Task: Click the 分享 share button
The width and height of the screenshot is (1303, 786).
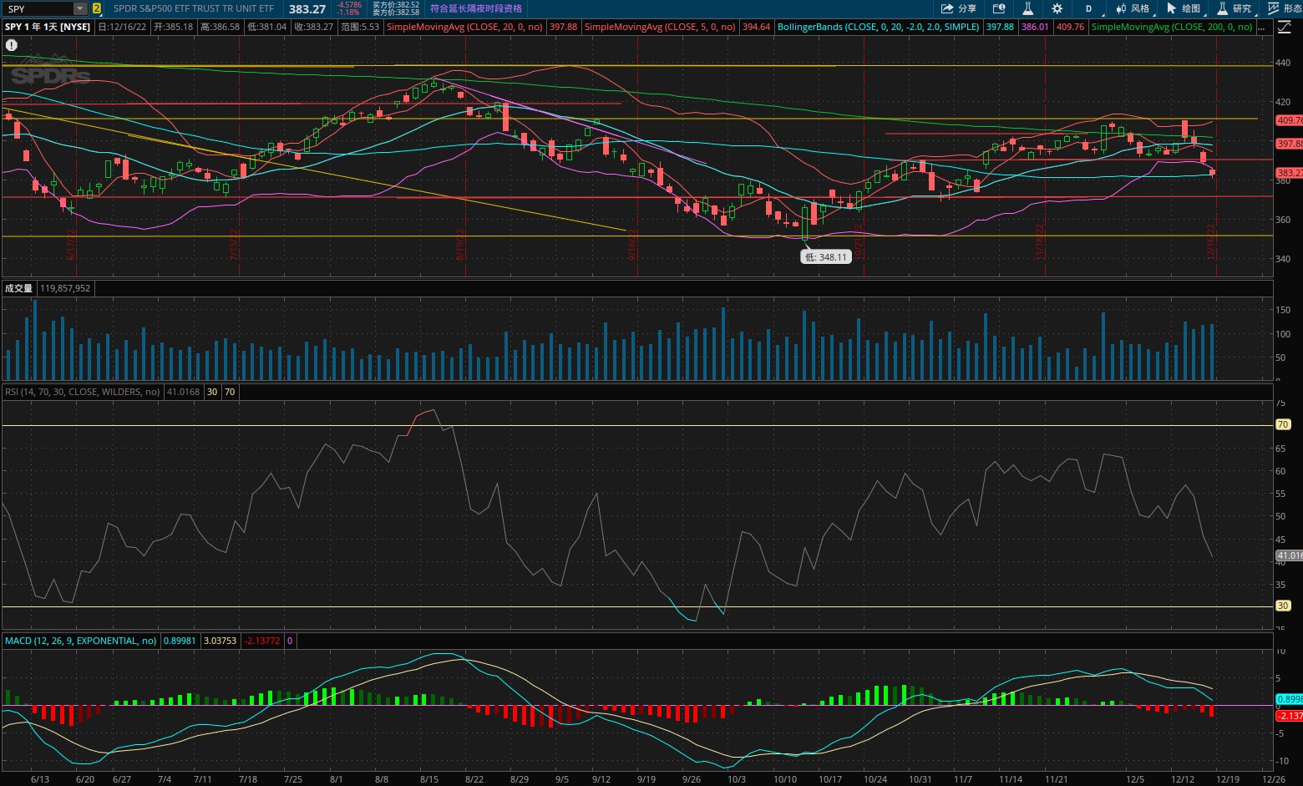Action: (959, 8)
